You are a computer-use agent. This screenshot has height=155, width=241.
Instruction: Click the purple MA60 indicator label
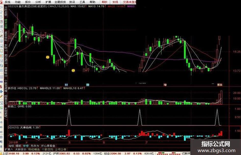[x=131, y=6]
